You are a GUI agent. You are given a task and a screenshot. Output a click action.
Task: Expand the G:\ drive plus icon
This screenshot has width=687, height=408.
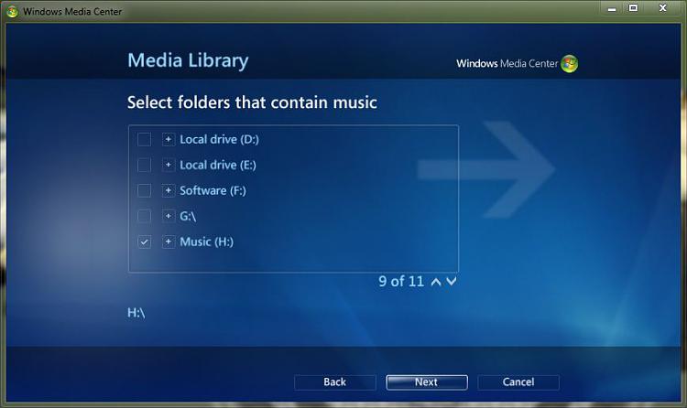169,216
